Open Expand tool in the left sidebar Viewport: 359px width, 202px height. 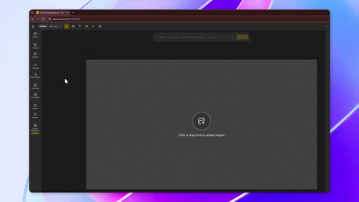[35, 106]
